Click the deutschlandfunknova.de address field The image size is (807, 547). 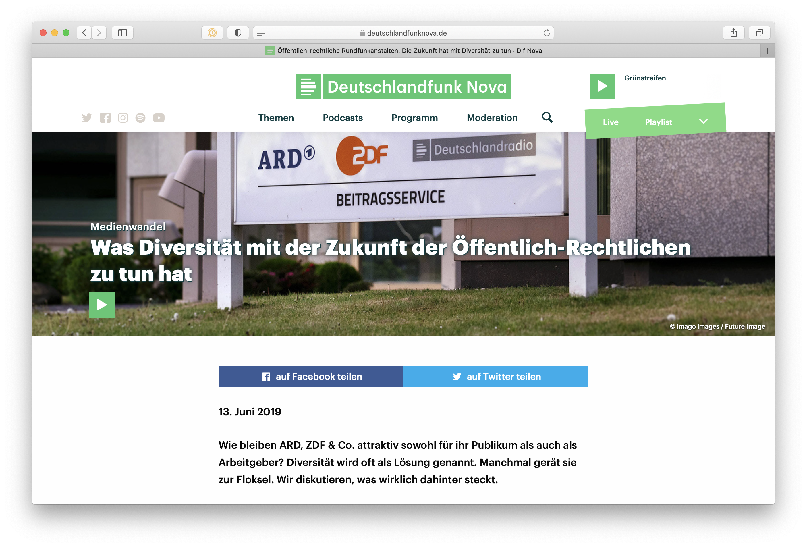click(406, 33)
